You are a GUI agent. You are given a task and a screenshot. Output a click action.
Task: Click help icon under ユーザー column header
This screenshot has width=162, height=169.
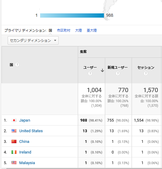coord(90,74)
